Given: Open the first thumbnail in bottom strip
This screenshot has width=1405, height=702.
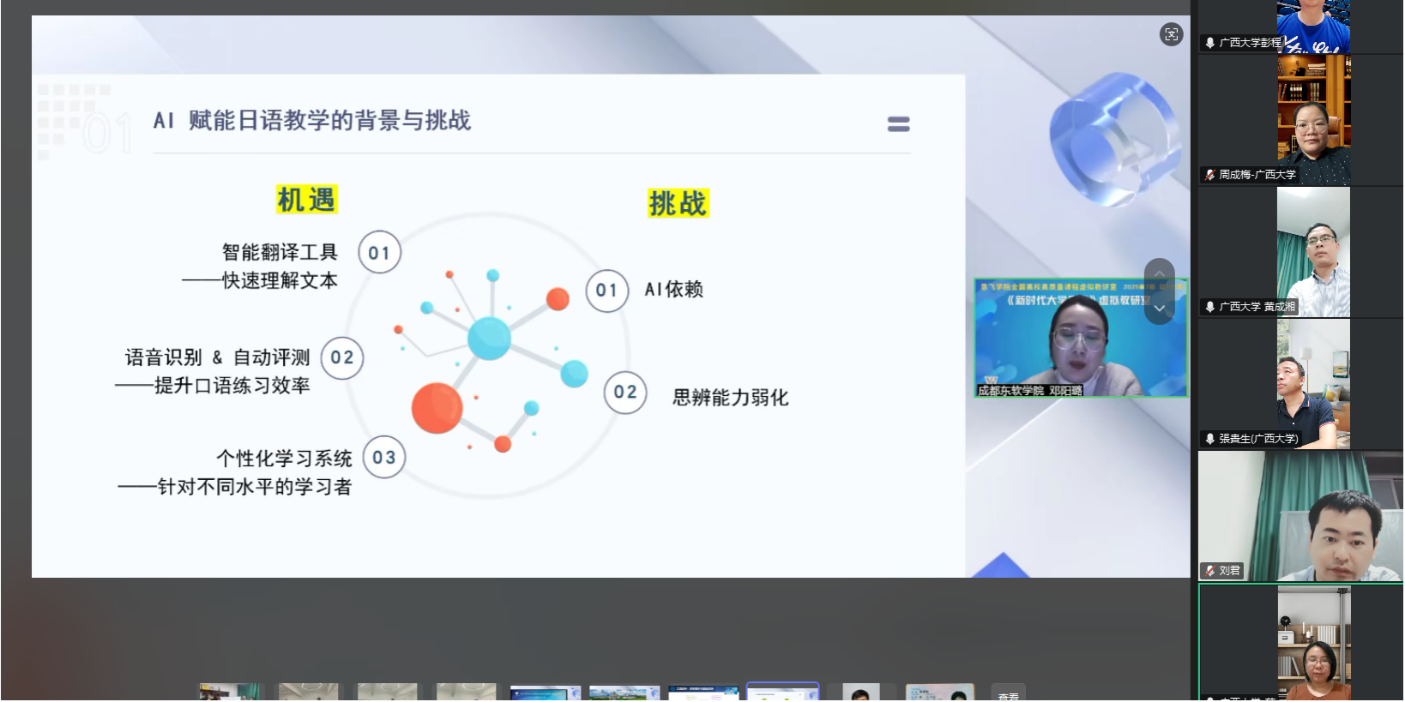Looking at the screenshot, I should coord(230,693).
